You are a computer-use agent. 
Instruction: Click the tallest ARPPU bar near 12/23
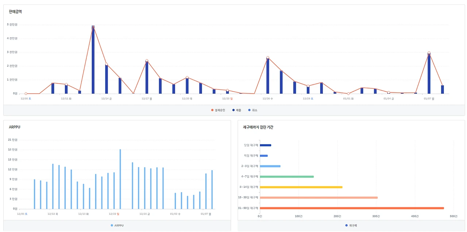(x=120, y=179)
